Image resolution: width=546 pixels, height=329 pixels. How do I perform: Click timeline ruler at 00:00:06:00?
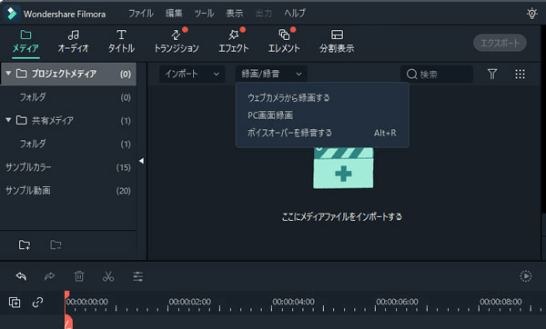coord(397,302)
